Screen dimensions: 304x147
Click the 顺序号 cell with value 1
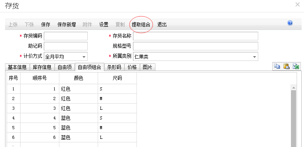click(x=40, y=89)
